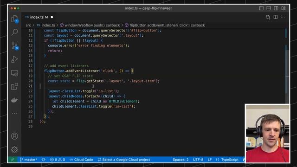Synchronize changes icon in status bar
This screenshot has height=167, width=297.
pyautogui.click(x=43, y=160)
